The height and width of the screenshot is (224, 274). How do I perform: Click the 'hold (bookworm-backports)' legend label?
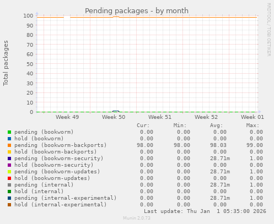tap(56, 152)
